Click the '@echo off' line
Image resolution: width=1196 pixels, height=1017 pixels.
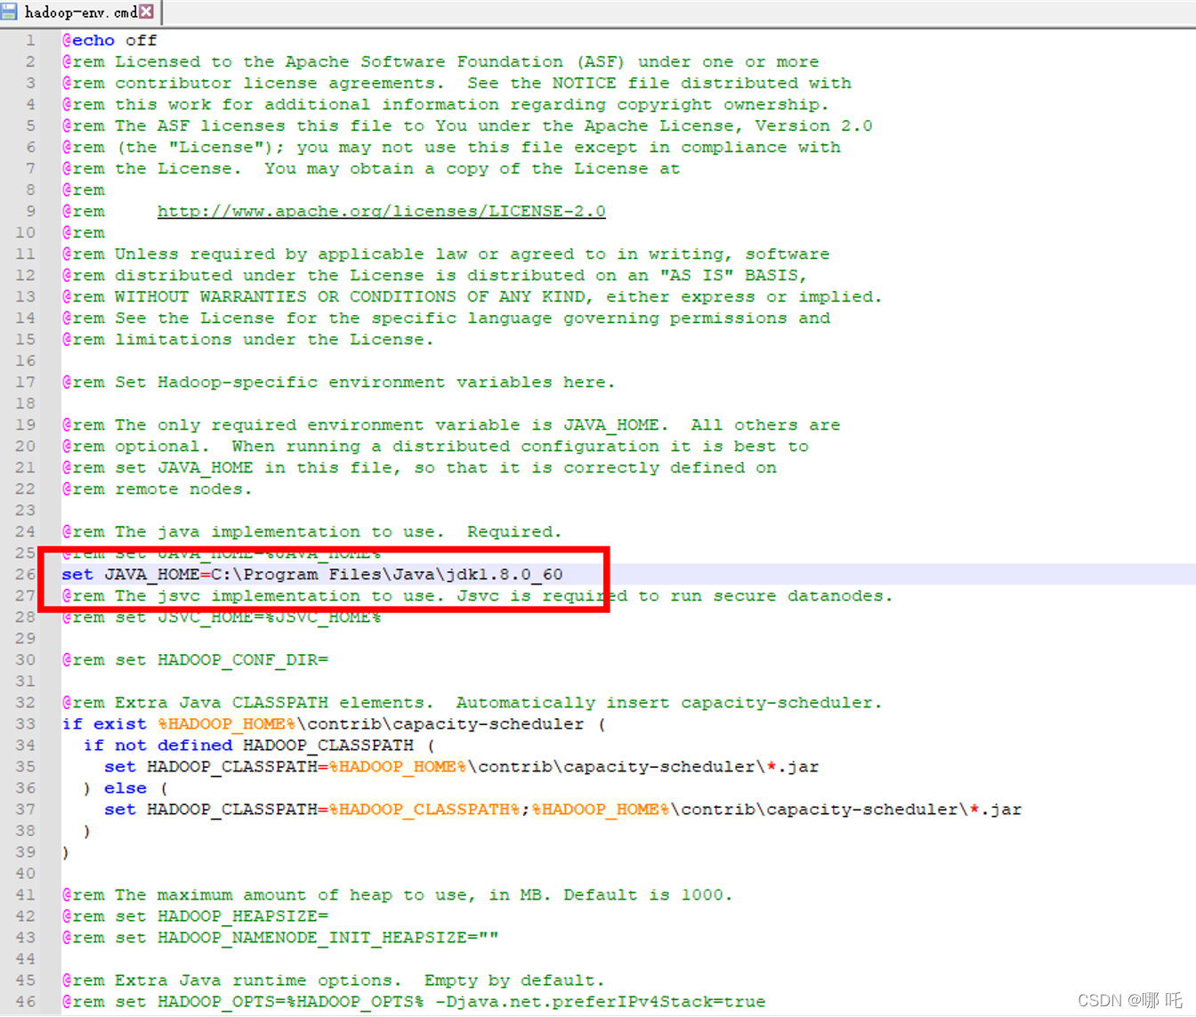point(109,40)
